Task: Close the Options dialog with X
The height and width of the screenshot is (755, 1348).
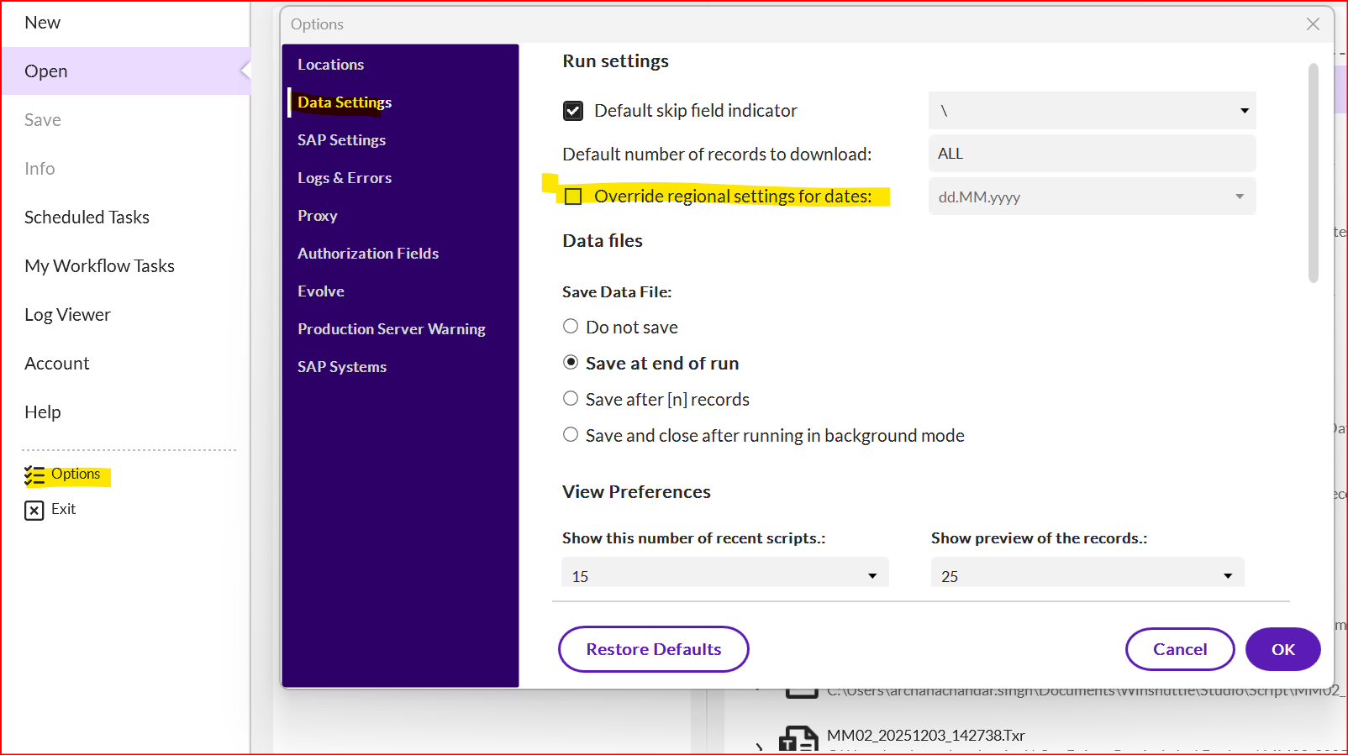Action: [x=1313, y=24]
